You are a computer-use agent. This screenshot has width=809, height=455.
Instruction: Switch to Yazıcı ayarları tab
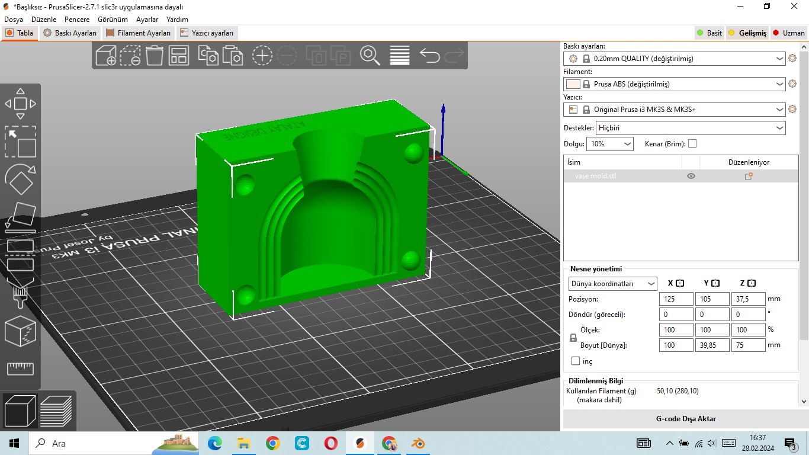pos(207,33)
